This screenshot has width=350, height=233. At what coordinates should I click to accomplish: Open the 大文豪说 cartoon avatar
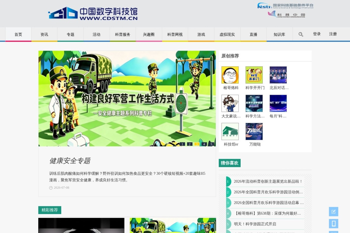tap(230, 103)
